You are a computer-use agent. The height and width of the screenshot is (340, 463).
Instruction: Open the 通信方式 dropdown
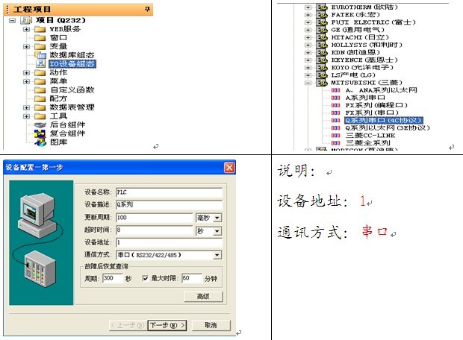217,255
